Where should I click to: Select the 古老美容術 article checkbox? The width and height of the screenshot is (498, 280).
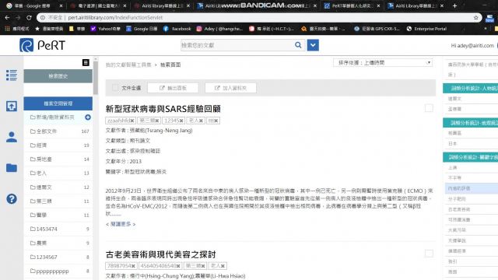point(429,254)
